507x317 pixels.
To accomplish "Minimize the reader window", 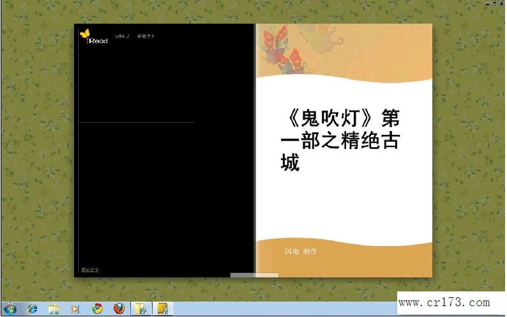I will 488,3.
